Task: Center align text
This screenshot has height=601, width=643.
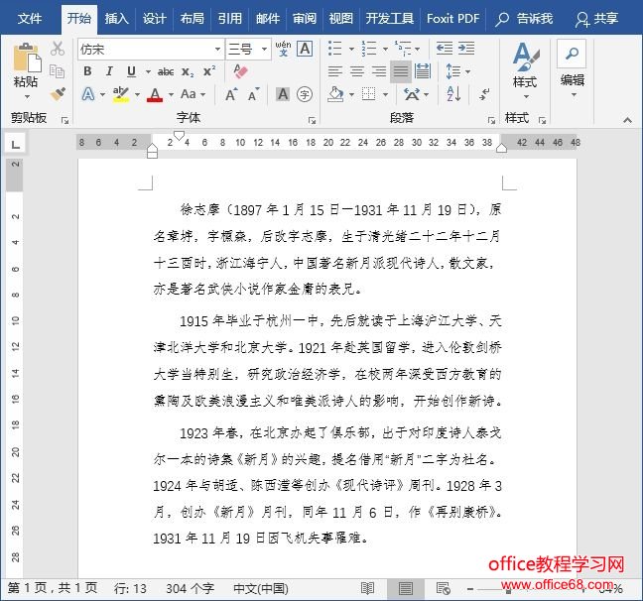Action: pos(357,71)
